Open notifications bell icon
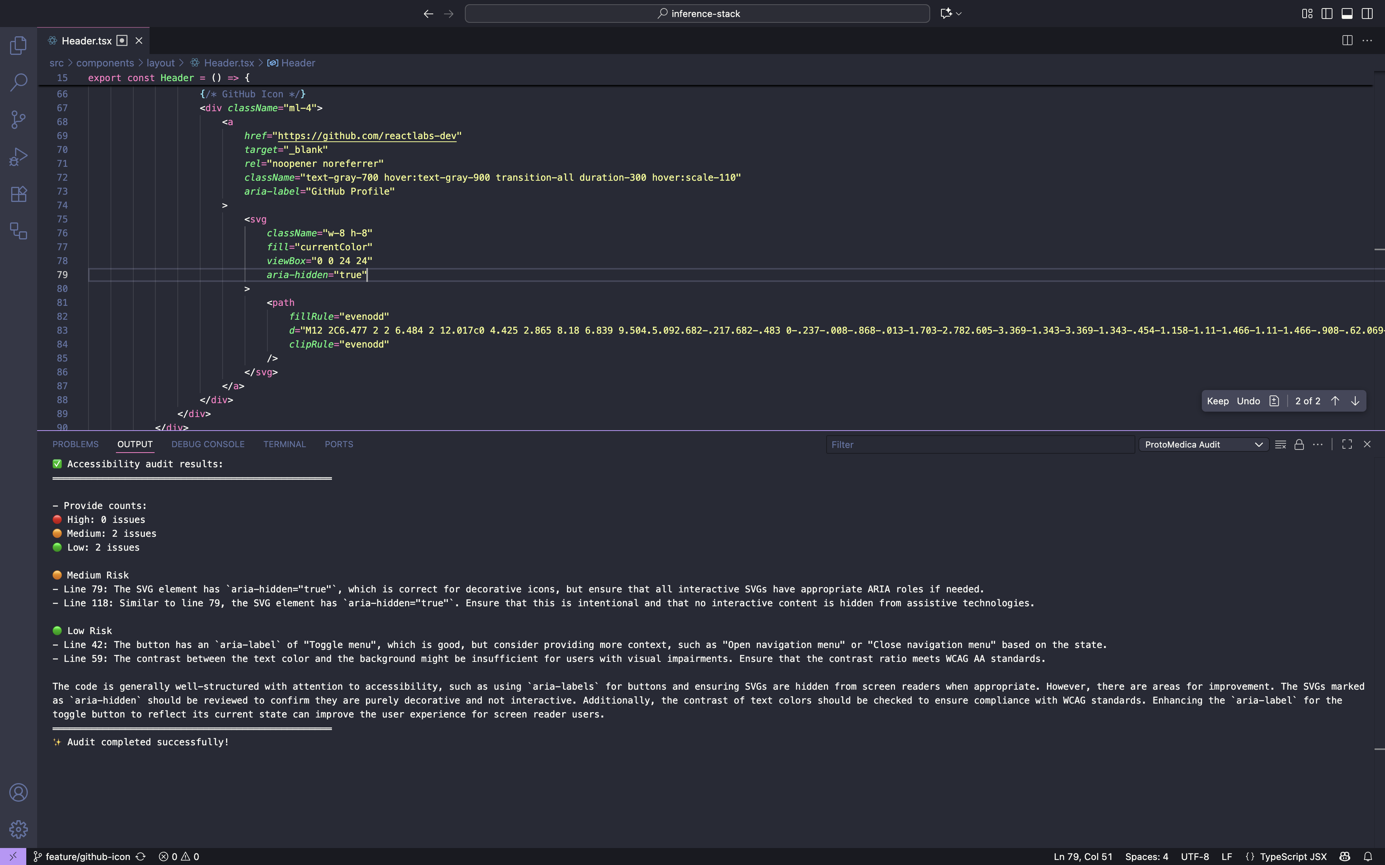1385x865 pixels. tap(1367, 857)
